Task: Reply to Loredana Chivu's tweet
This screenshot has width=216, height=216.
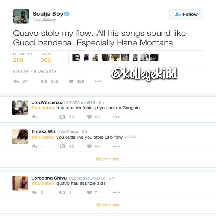Action: pos(35,193)
